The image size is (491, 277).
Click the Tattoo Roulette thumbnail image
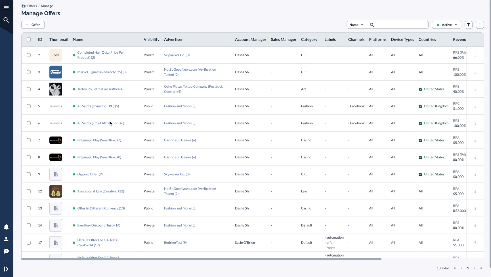(x=56, y=89)
